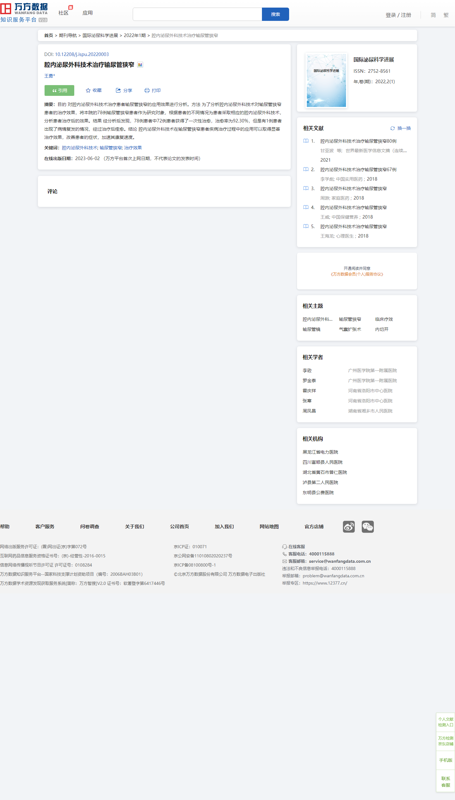Click the 分享 share icon

coord(118,90)
